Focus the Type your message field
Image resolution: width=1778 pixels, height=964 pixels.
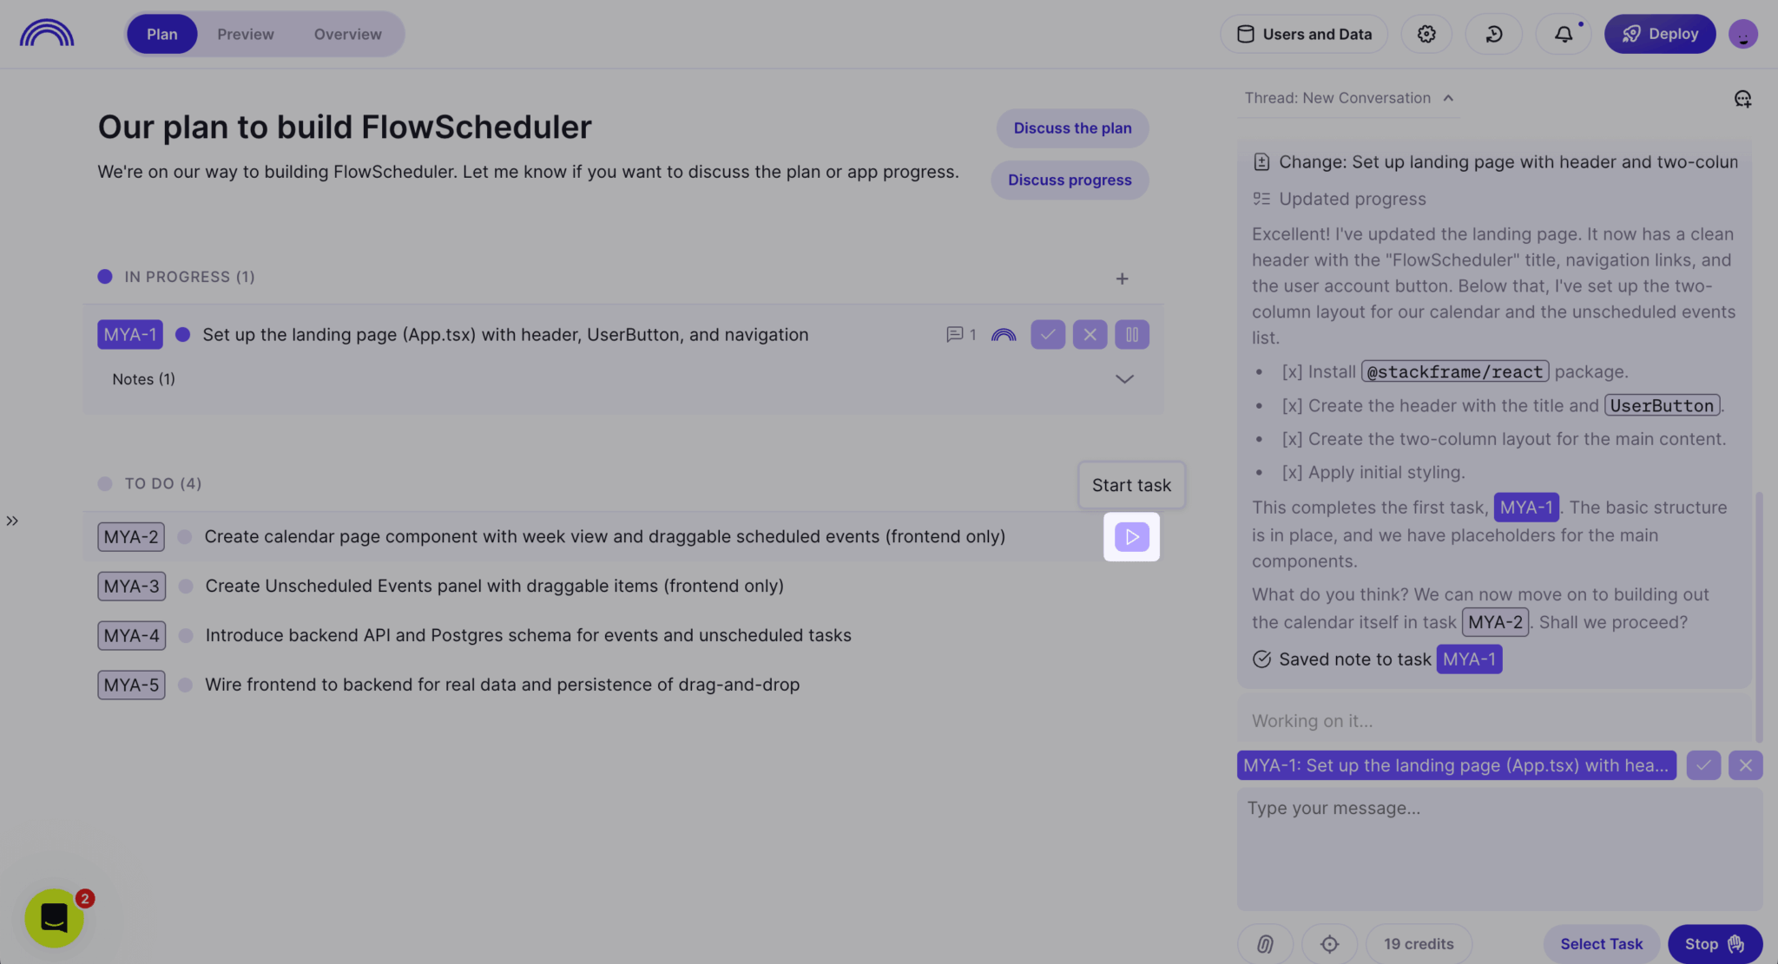(x=1499, y=848)
